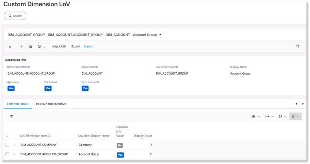The image size is (310, 164).
Task: Open the table filter icon
Action: 12,116
